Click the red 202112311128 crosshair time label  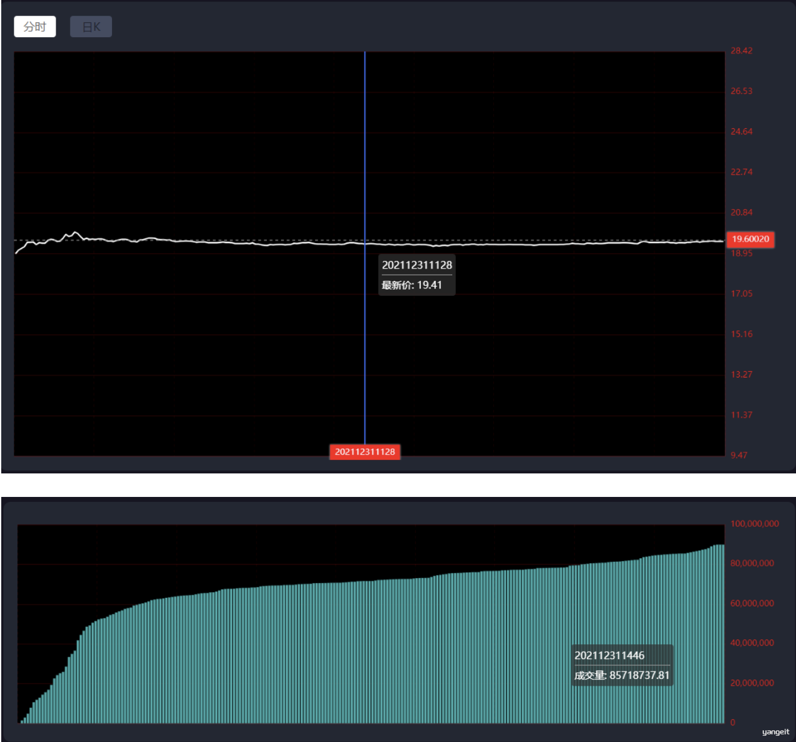[x=365, y=452]
